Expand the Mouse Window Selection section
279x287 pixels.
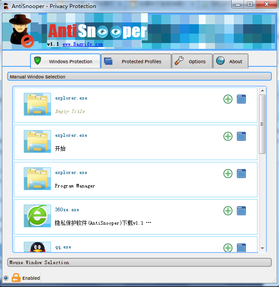pyautogui.click(x=139, y=262)
